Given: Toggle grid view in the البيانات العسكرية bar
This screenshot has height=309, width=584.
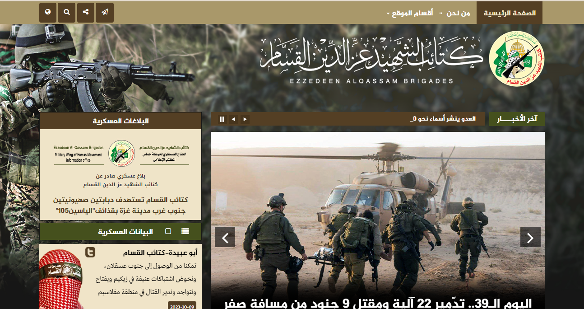Looking at the screenshot, I should click(x=168, y=231).
